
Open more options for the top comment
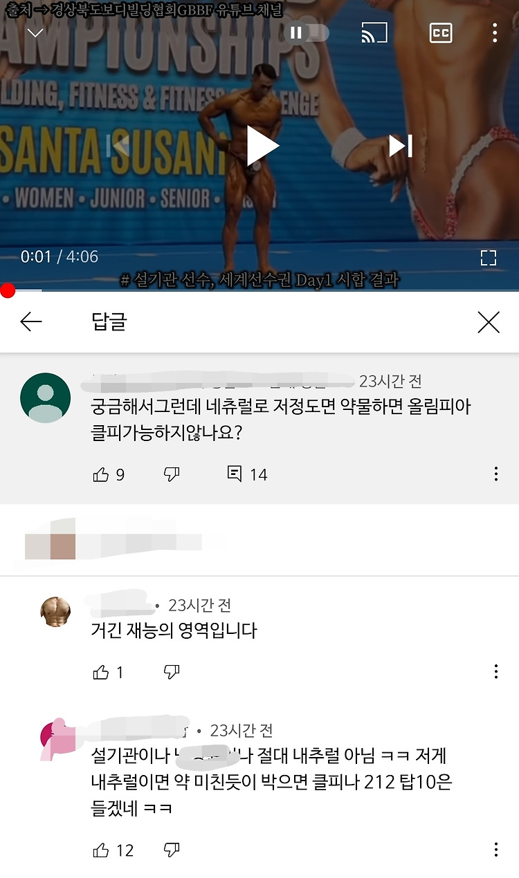click(x=496, y=474)
